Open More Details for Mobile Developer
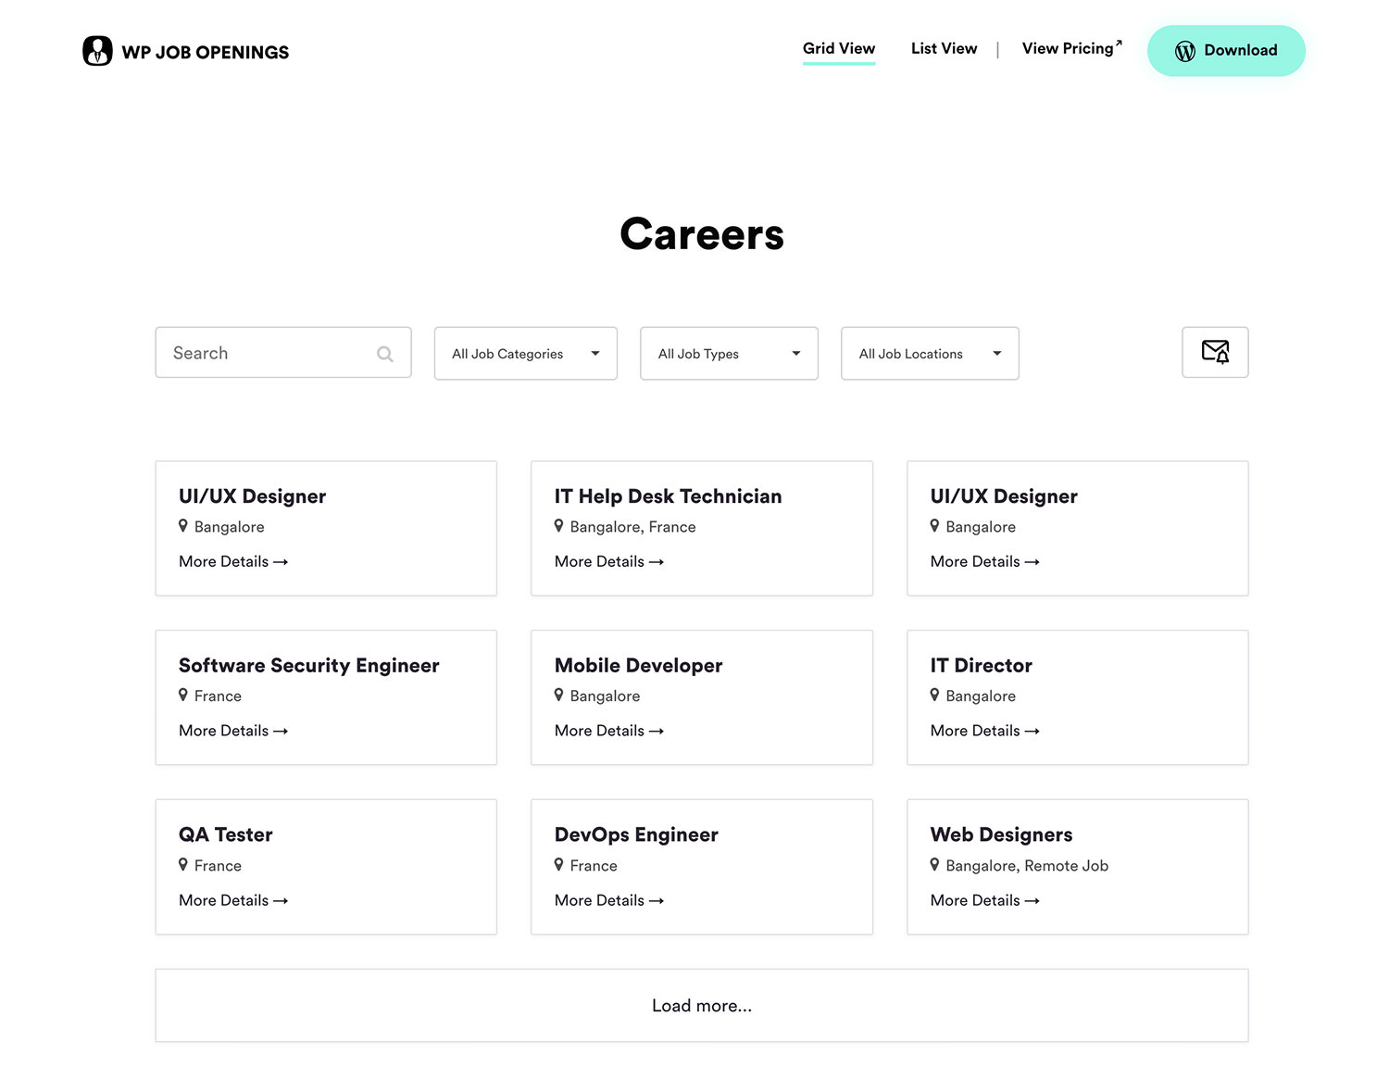The height and width of the screenshot is (1078, 1389). pyautogui.click(x=609, y=731)
